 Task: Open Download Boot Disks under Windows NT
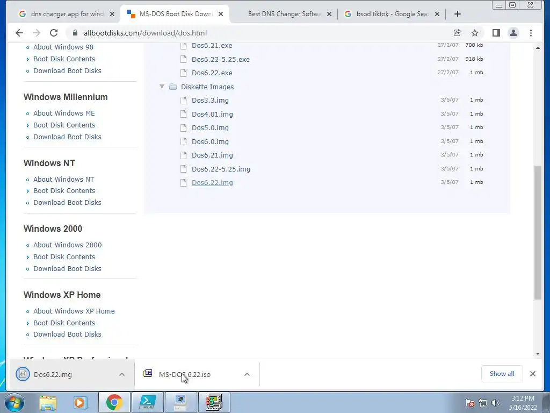coord(67,203)
